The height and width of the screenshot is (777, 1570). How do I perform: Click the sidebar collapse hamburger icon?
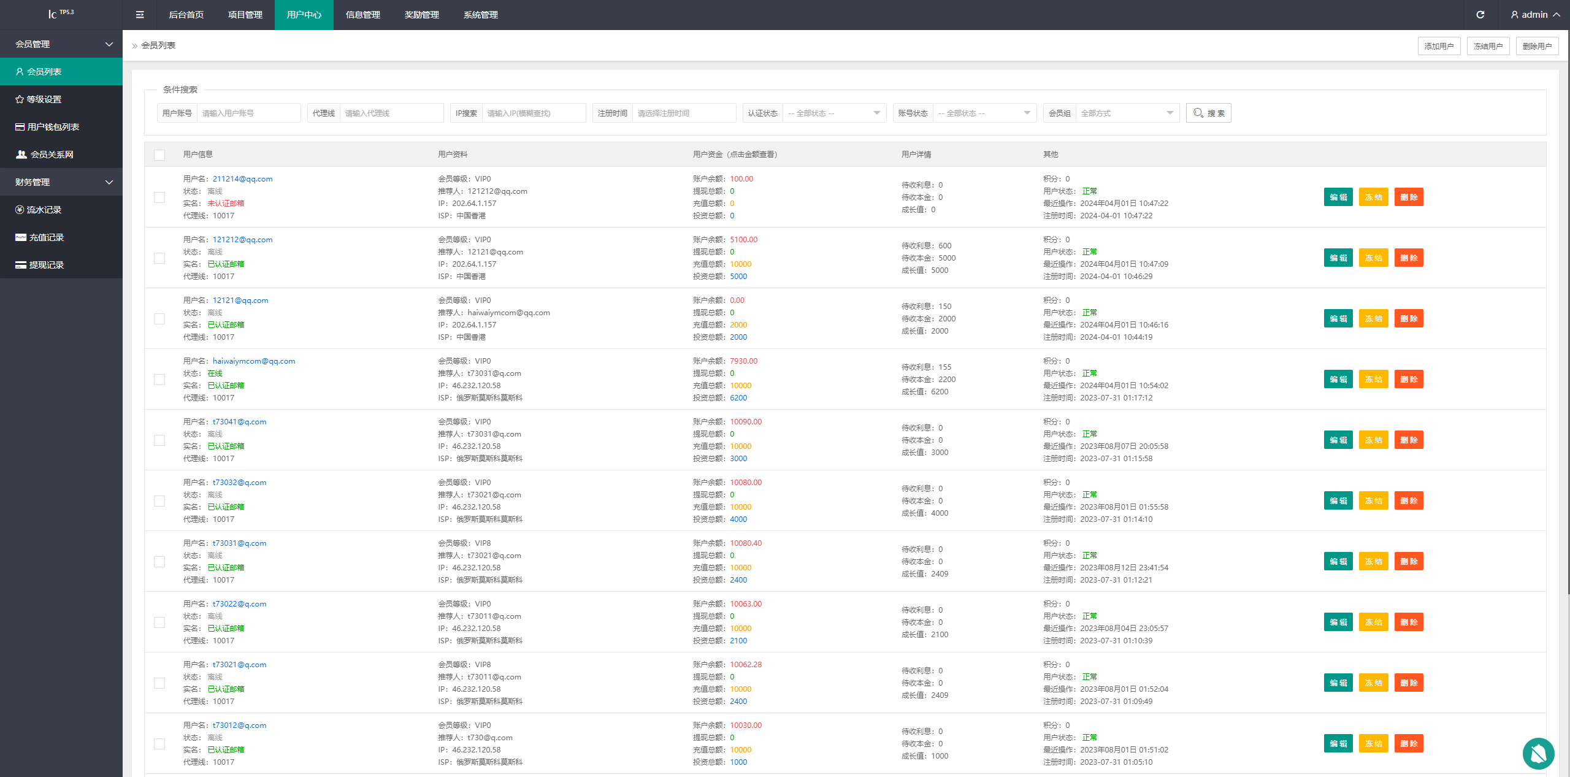tap(140, 15)
